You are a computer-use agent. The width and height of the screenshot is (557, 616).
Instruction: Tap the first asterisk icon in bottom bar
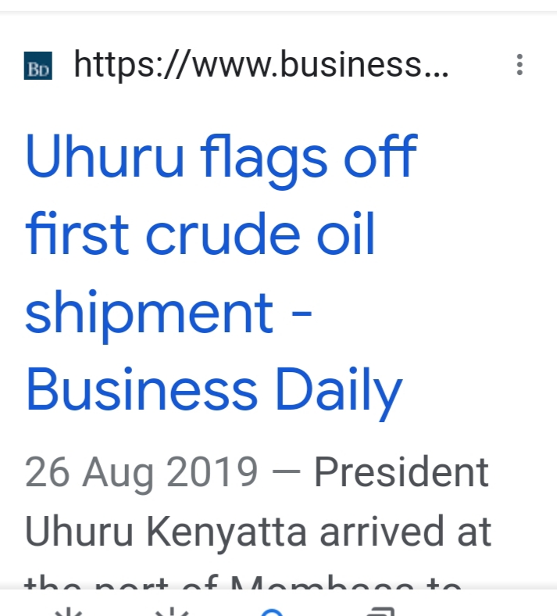coord(69,611)
